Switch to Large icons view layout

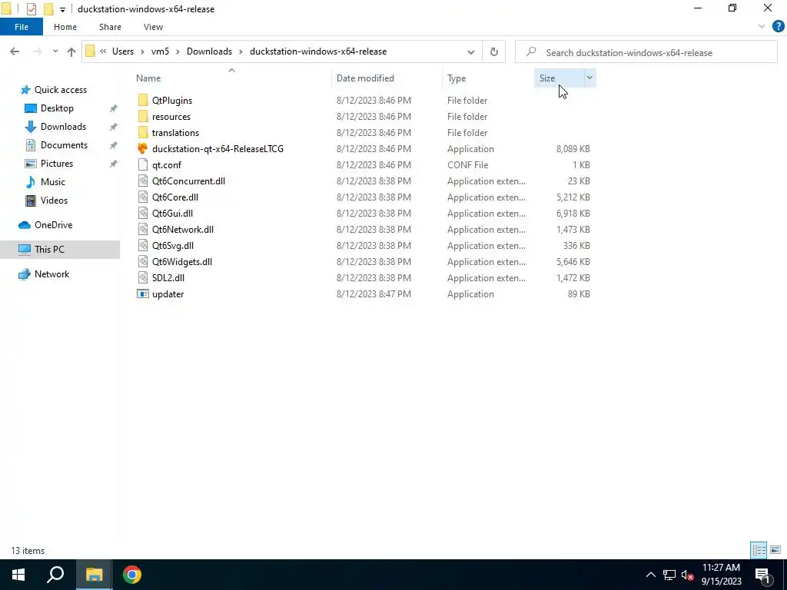tap(775, 550)
